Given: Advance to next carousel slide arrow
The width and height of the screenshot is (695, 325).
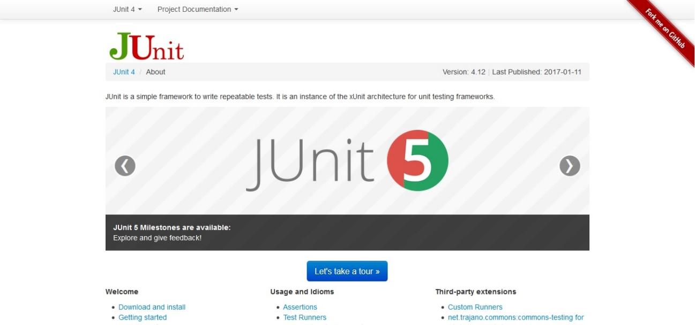Looking at the screenshot, I should tap(570, 166).
